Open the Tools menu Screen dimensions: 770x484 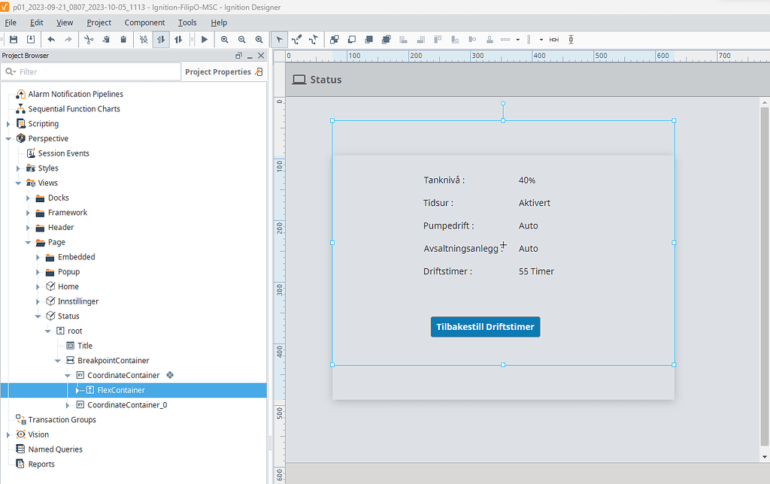click(186, 23)
